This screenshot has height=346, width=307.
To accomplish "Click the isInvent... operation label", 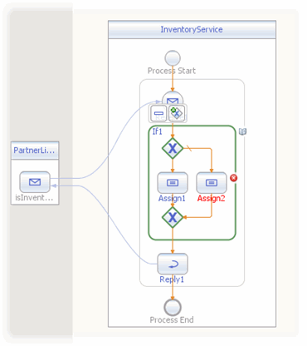I will point(34,197).
